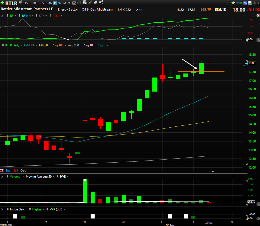The height and width of the screenshot is (226, 260).
Task: Expand the RS NH dropdown arrow
Action: 33,16
